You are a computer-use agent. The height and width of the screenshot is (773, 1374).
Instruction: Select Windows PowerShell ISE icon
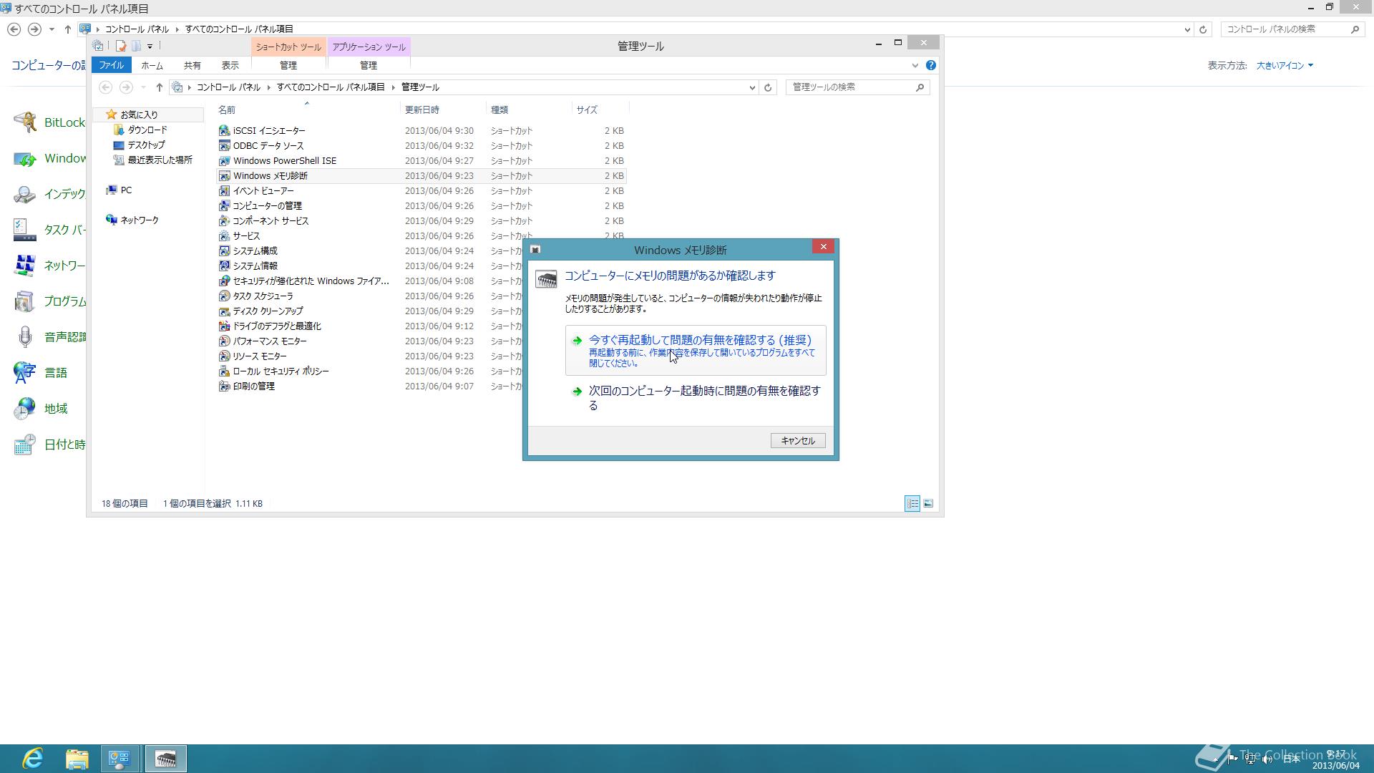(x=224, y=161)
